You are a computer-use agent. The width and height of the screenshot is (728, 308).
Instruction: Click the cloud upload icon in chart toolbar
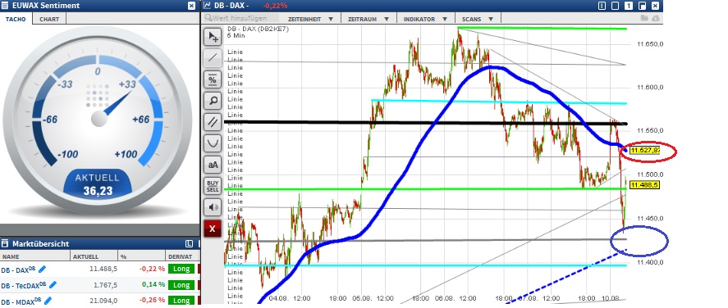click(x=655, y=19)
